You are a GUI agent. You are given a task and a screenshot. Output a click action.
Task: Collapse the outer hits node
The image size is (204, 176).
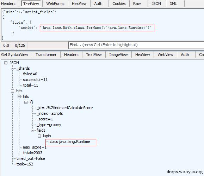click(x=12, y=91)
